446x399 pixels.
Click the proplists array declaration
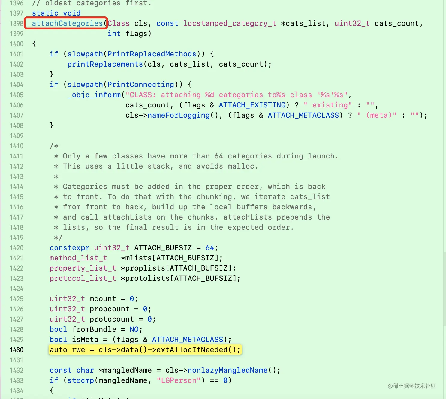point(179,268)
